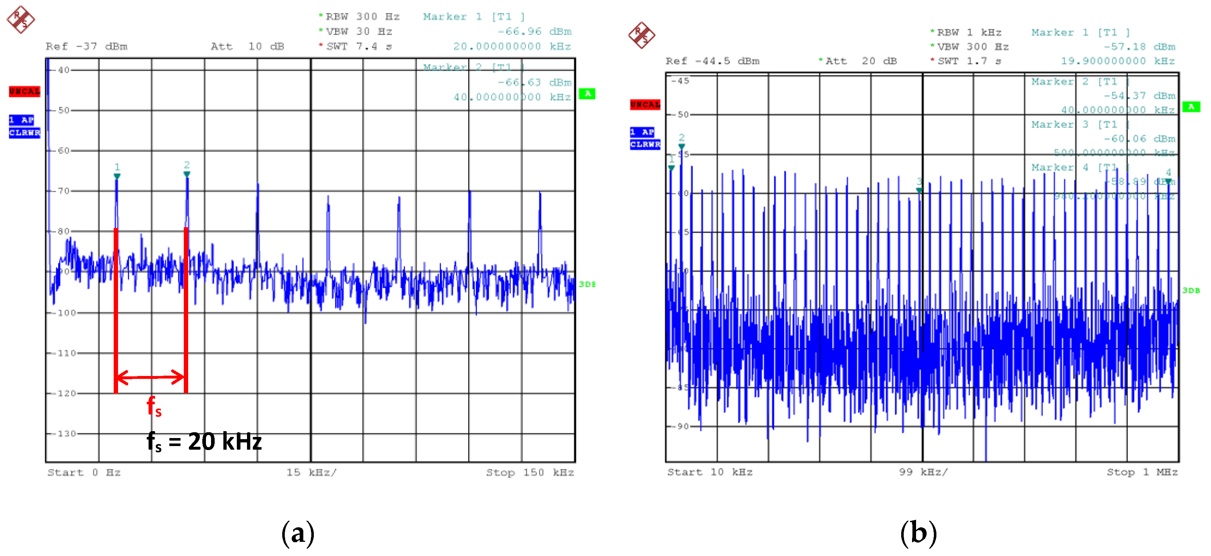
Task: Select marker 2 triangle at 40 kHz peak
Action: tap(187, 174)
